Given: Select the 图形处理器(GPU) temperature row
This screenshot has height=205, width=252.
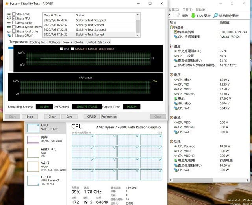Looking at the screenshot, I should tap(209, 60).
